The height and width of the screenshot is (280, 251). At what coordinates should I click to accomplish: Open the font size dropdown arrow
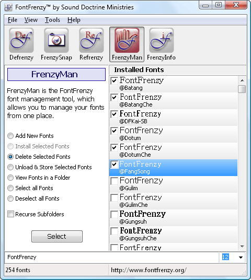[241, 258]
